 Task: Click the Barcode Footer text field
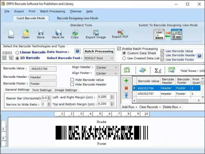coord(43,84)
